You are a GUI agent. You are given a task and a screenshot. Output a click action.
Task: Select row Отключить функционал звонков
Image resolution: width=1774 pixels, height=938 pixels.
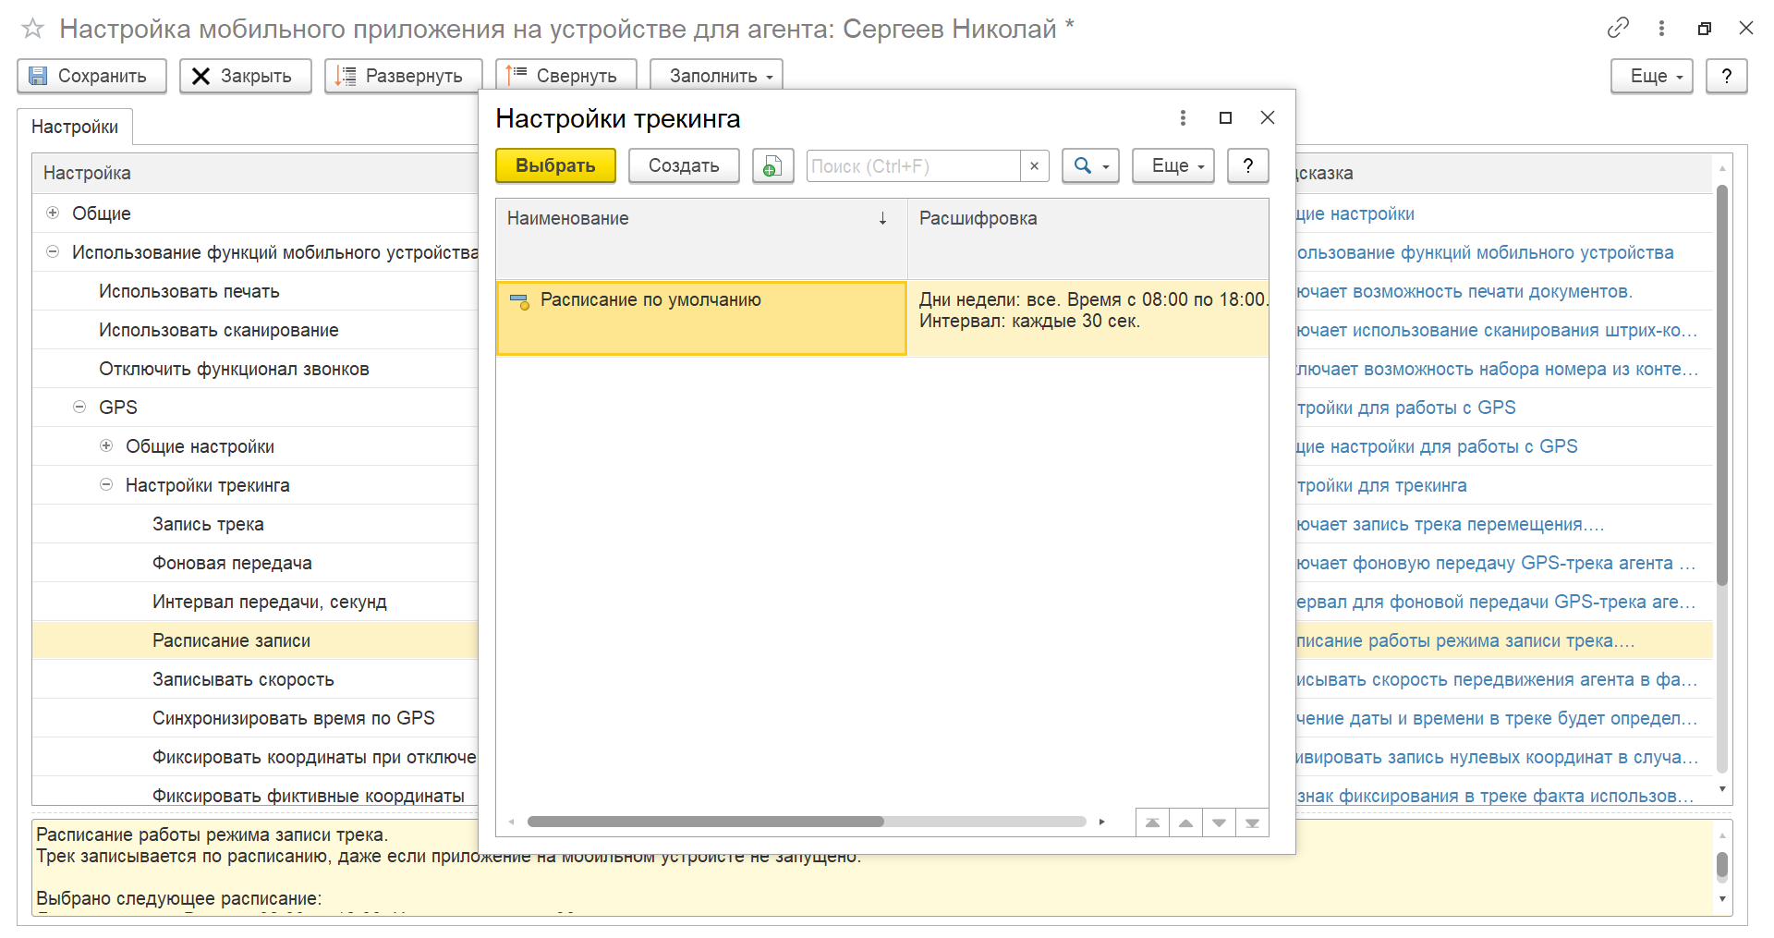[x=255, y=369]
